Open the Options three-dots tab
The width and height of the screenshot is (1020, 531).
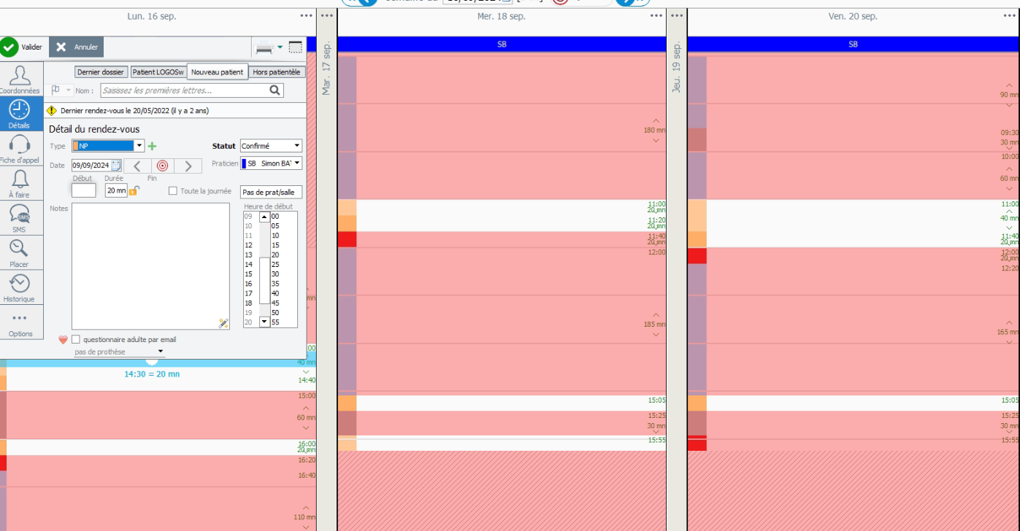click(x=20, y=323)
